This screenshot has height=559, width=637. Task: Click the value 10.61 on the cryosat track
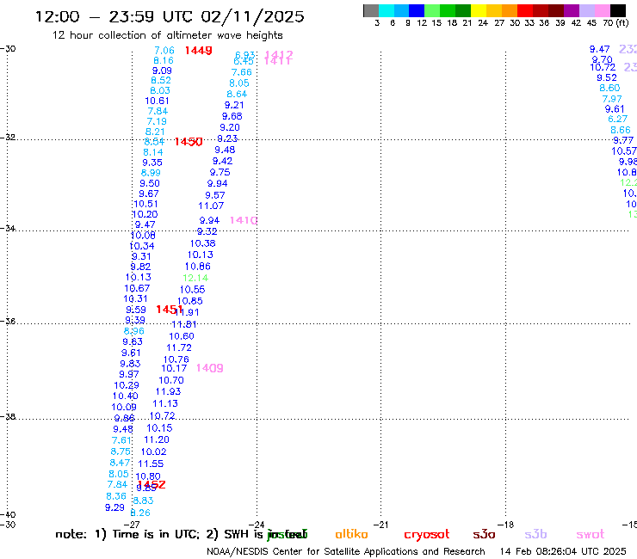[157, 101]
